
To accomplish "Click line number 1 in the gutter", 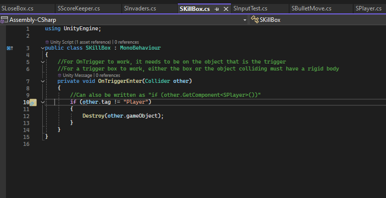I will 28,29.
